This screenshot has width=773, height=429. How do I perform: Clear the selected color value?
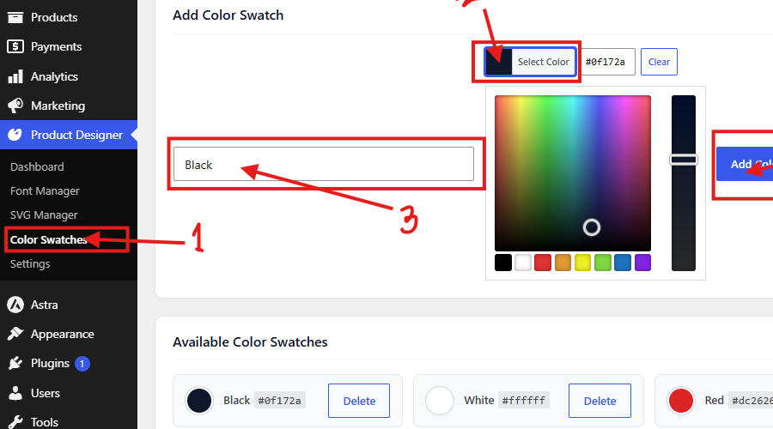click(x=659, y=62)
